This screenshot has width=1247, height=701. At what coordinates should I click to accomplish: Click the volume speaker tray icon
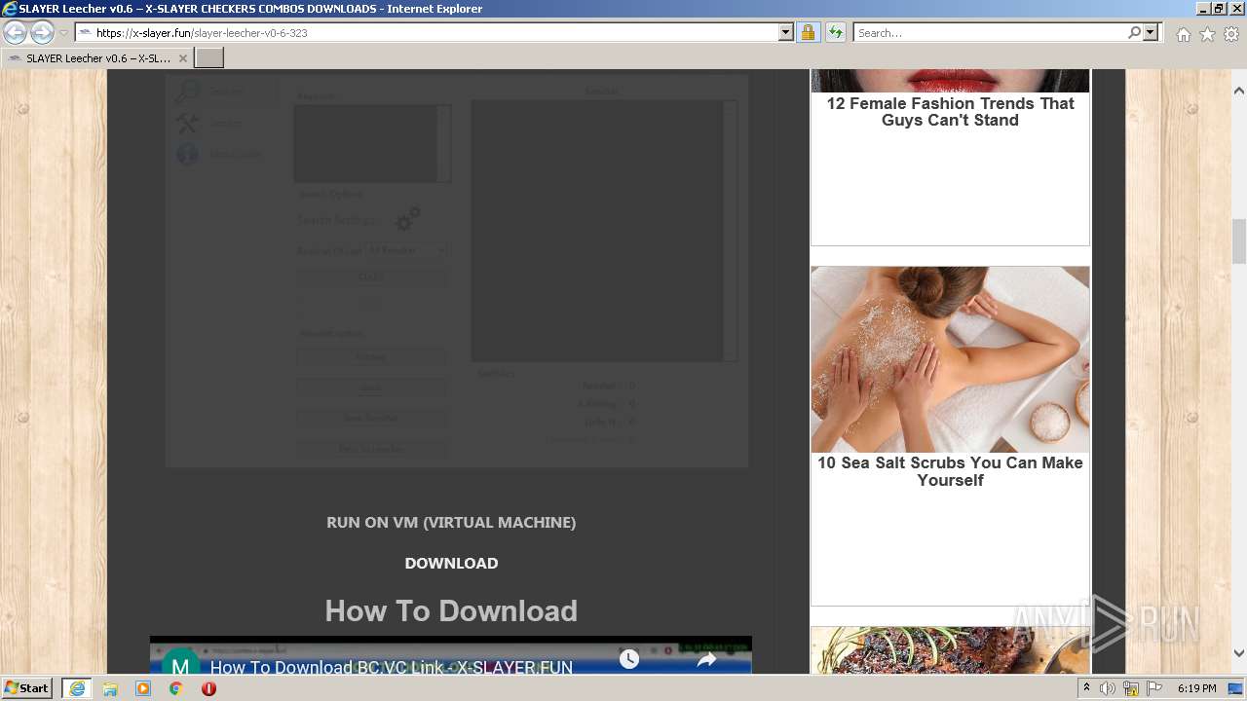[x=1108, y=688]
